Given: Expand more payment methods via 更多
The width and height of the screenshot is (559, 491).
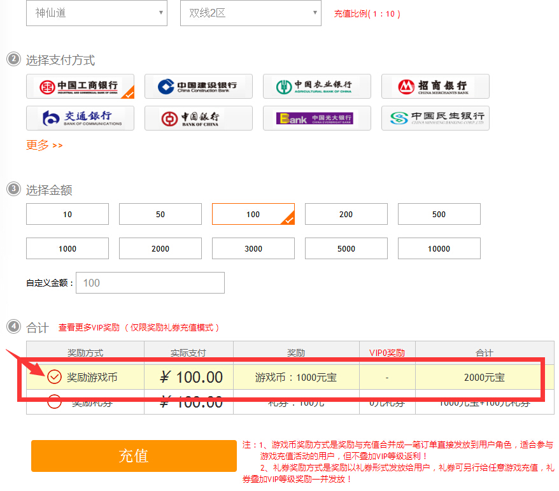Looking at the screenshot, I should (x=44, y=145).
